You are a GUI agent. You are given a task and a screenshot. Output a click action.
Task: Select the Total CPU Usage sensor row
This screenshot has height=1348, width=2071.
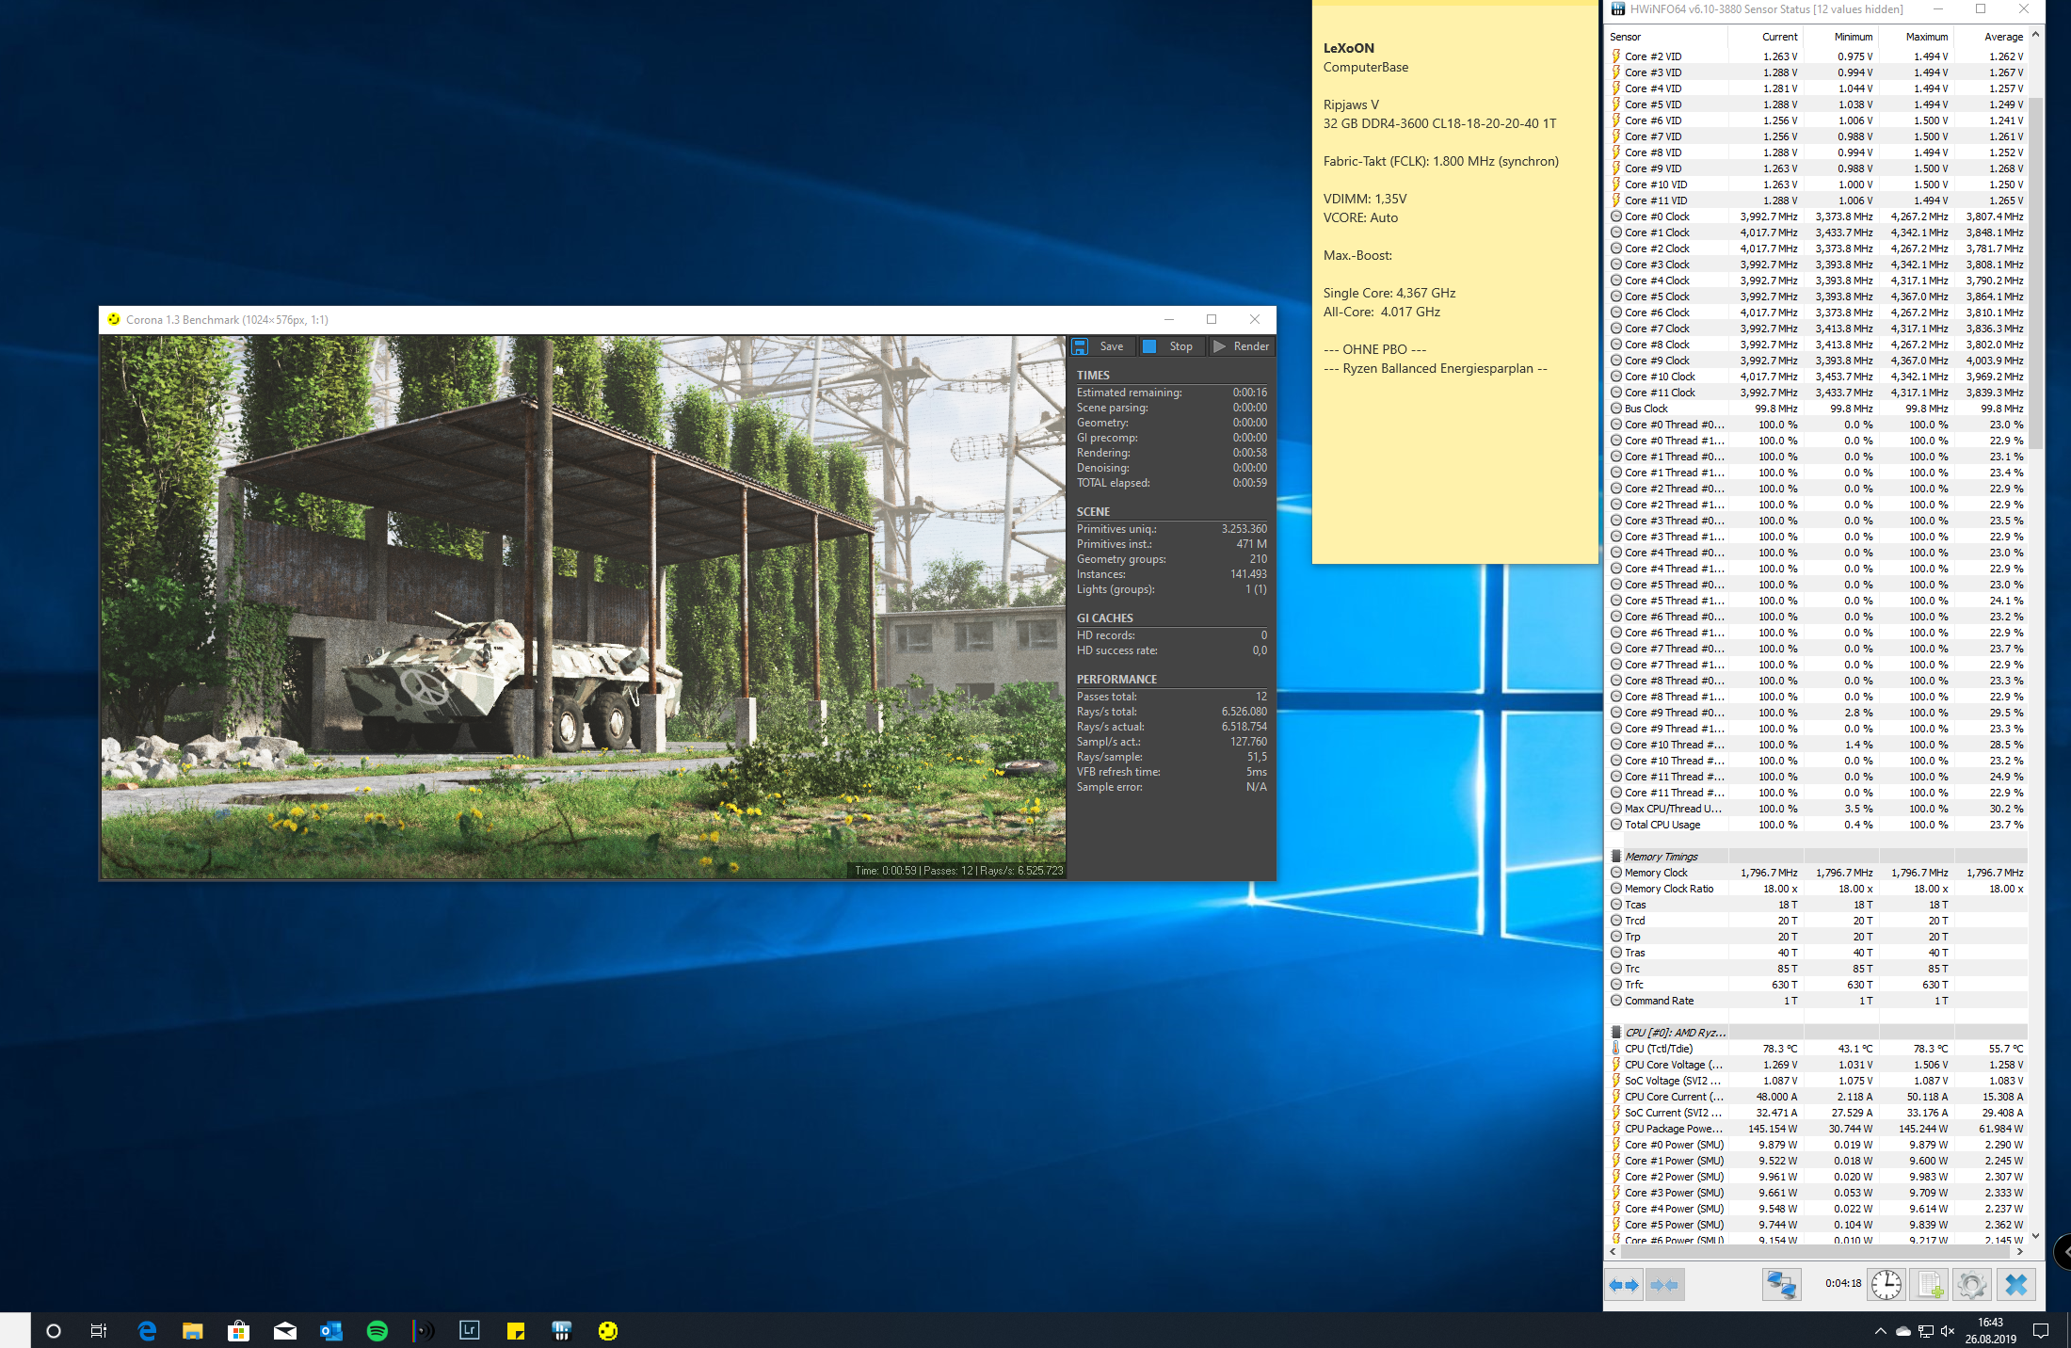coord(1662,825)
